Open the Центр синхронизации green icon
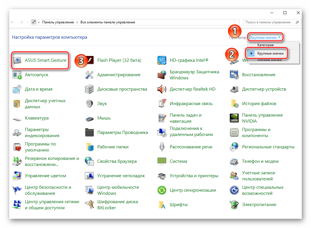Screen dimensions: 311x228 pos(162,190)
